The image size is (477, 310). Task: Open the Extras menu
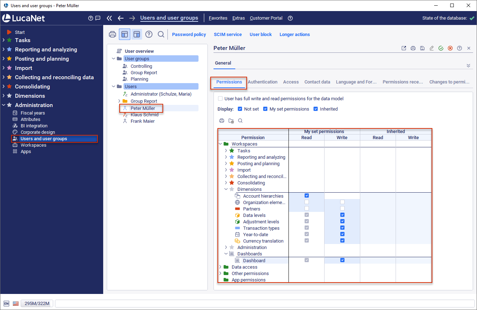(239, 18)
